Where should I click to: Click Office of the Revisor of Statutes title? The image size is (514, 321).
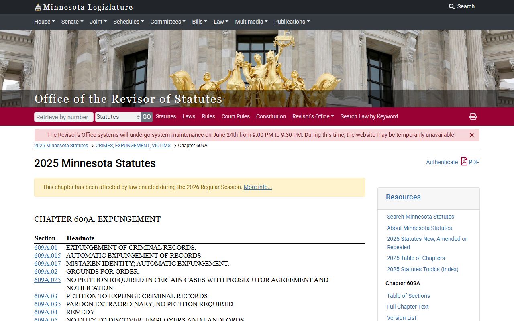click(128, 99)
